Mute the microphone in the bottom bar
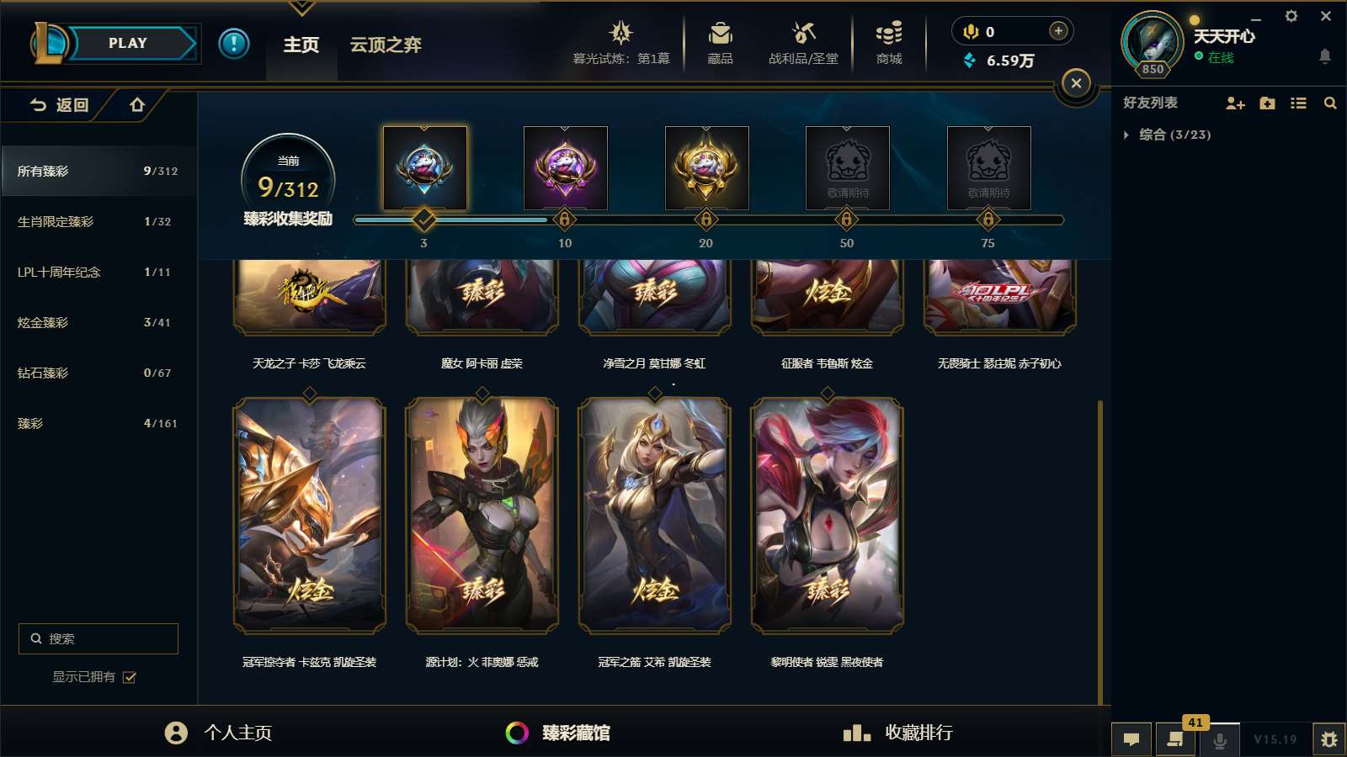Image resolution: width=1347 pixels, height=757 pixels. pyautogui.click(x=1220, y=740)
